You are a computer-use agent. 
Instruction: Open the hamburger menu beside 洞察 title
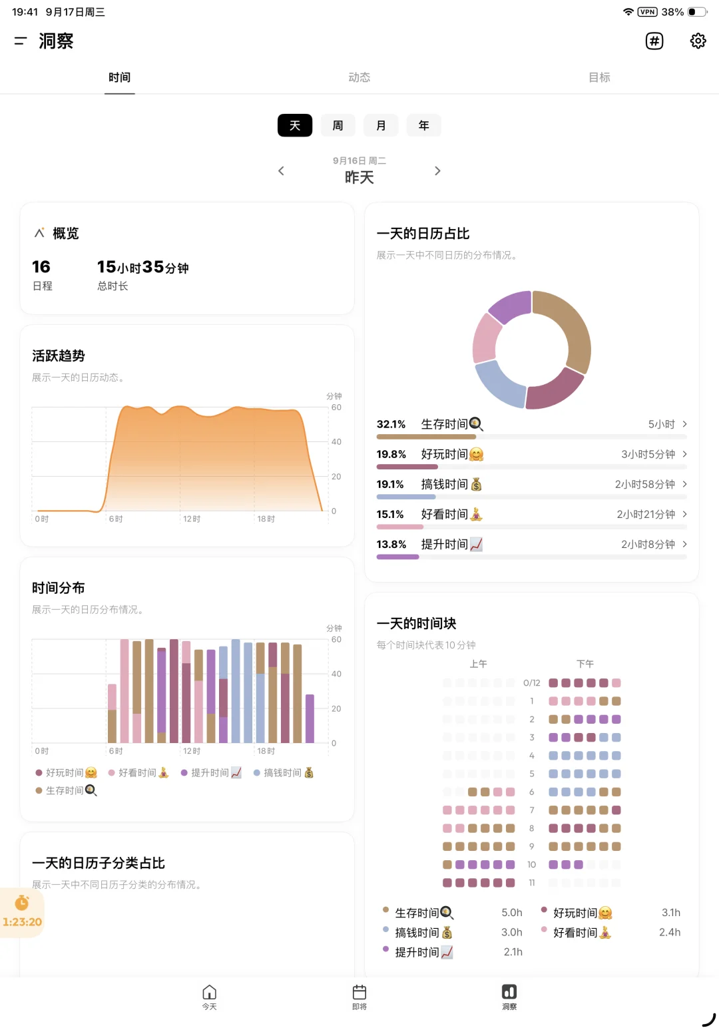click(19, 41)
